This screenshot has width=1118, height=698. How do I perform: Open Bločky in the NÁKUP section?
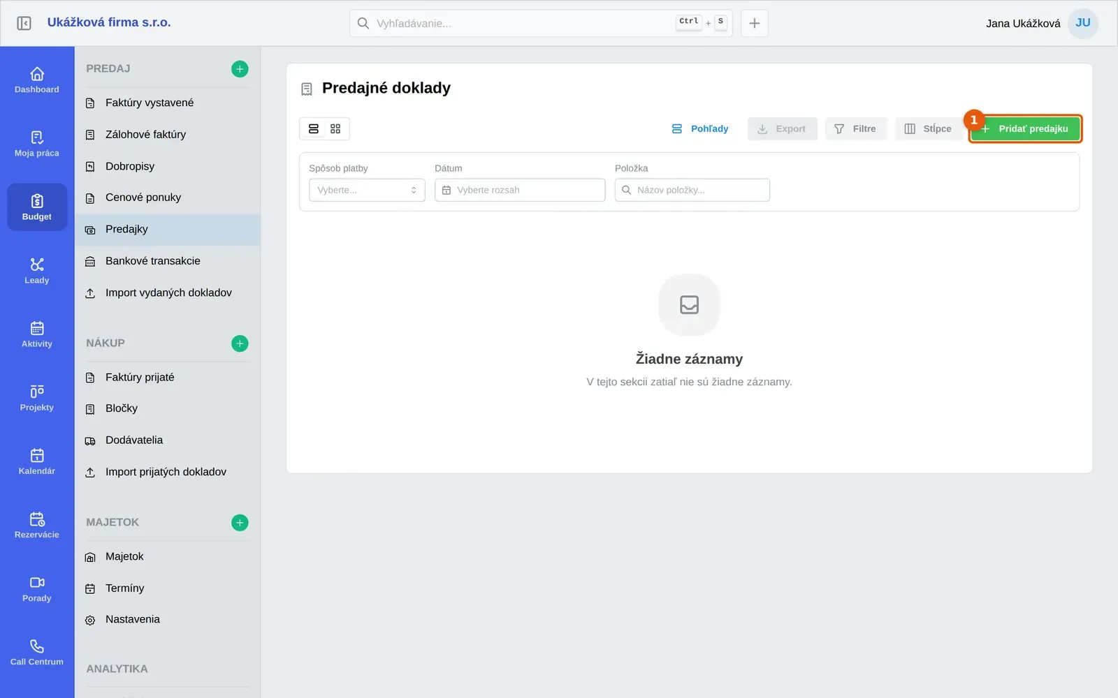167,408
